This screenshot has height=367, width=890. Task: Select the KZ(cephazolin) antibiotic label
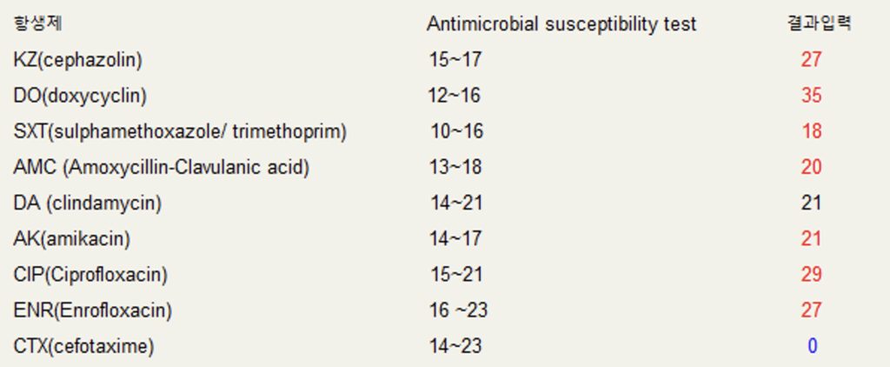77,60
